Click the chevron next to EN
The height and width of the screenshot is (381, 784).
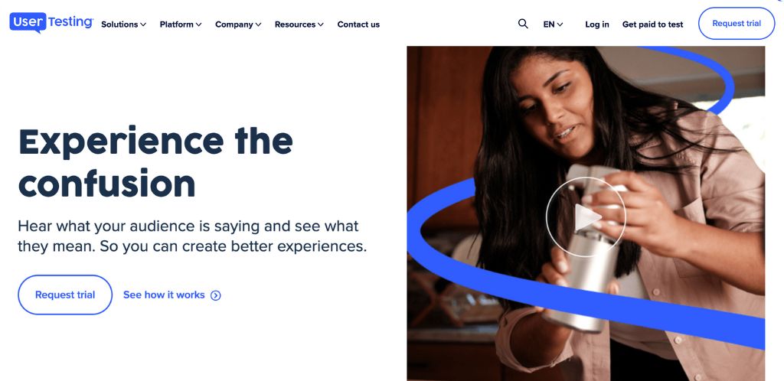560,24
